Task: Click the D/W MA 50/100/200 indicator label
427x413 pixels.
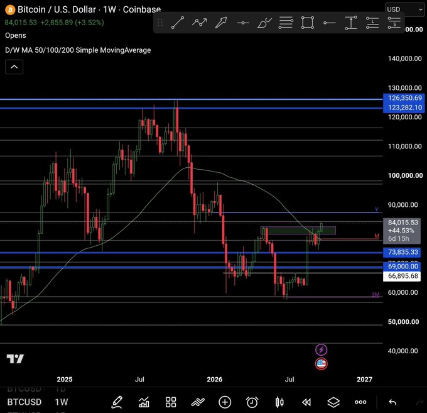Action: pos(78,50)
